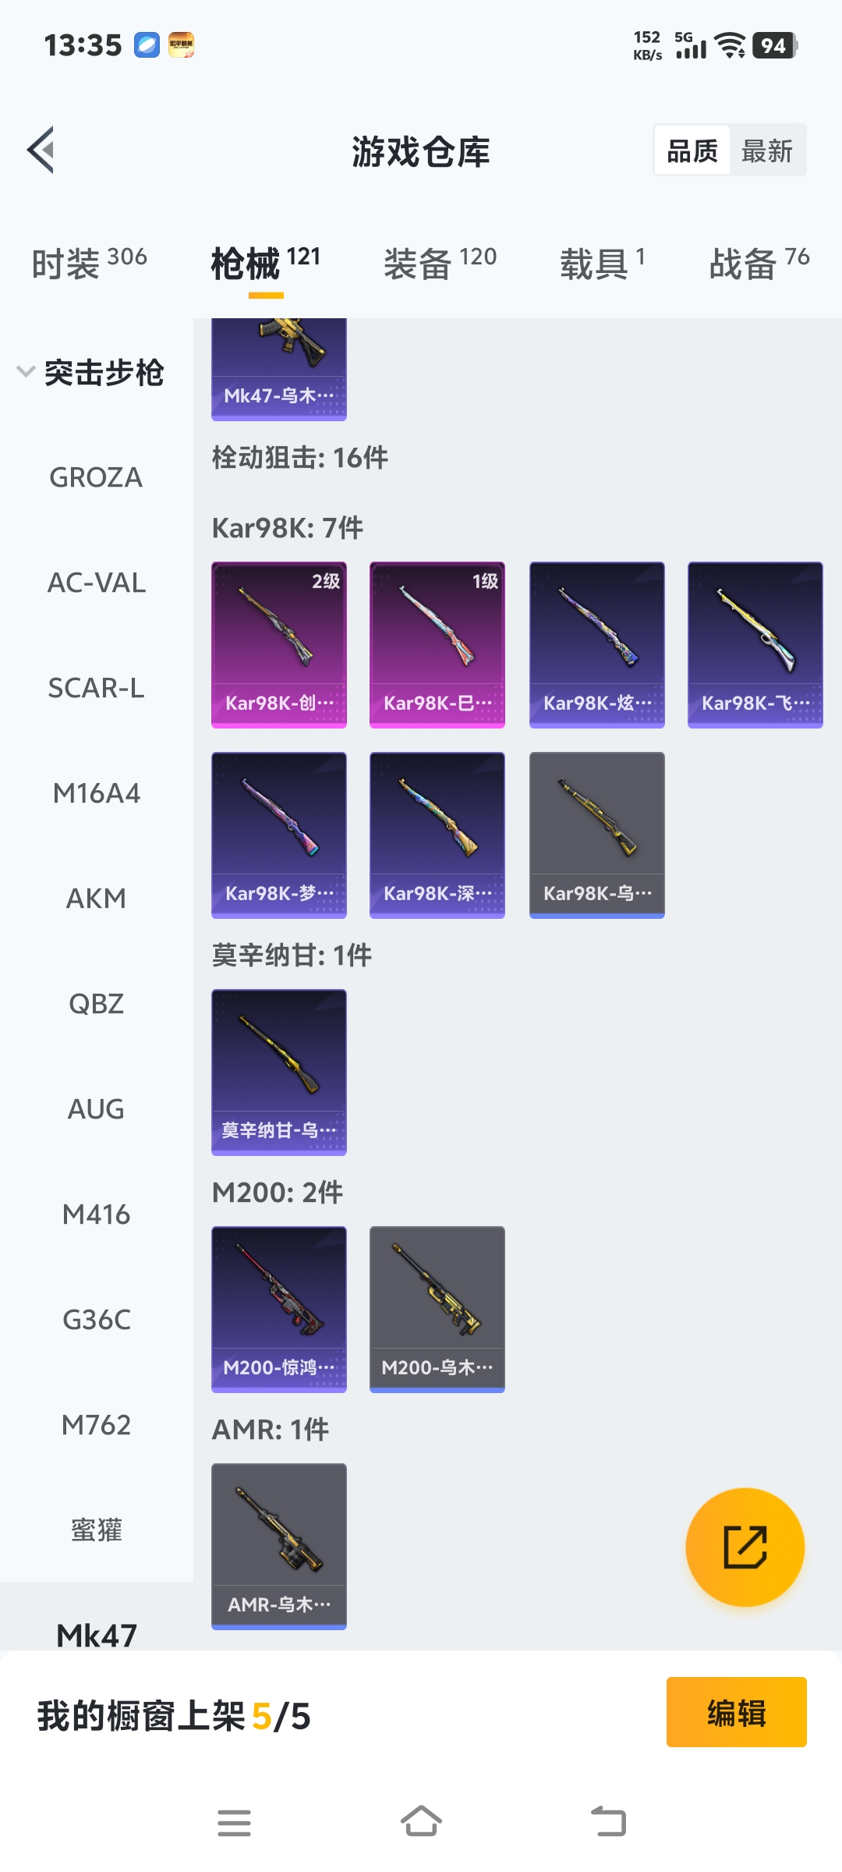
Task: Open the 莫辛纳甘-乌 skin thumbnail
Action: [279, 1072]
